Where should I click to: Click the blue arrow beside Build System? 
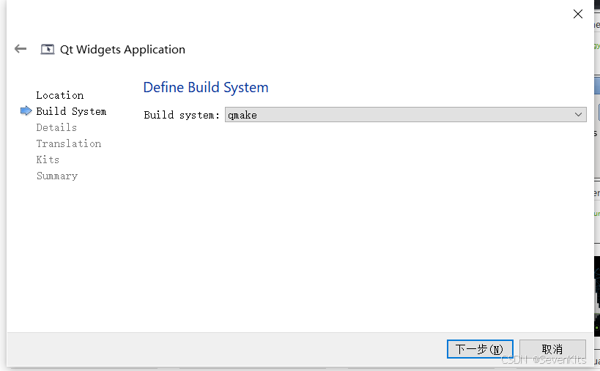pos(26,110)
